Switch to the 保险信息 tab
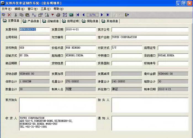 (90, 21)
